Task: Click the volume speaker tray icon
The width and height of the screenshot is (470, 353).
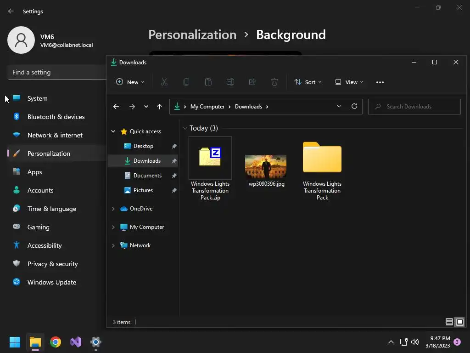Action: (x=415, y=342)
